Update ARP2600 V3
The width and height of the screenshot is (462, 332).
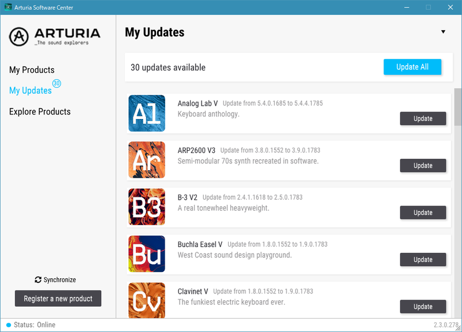point(423,166)
